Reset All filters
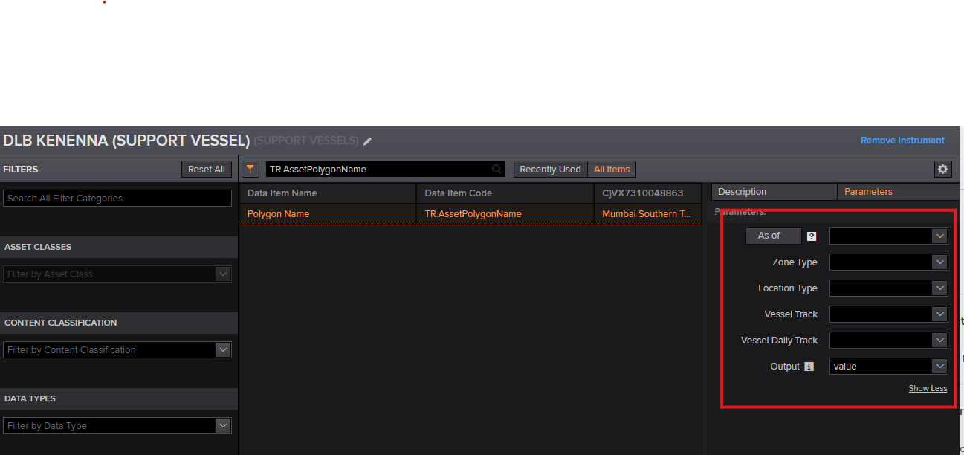The width and height of the screenshot is (964, 455). pyautogui.click(x=207, y=170)
